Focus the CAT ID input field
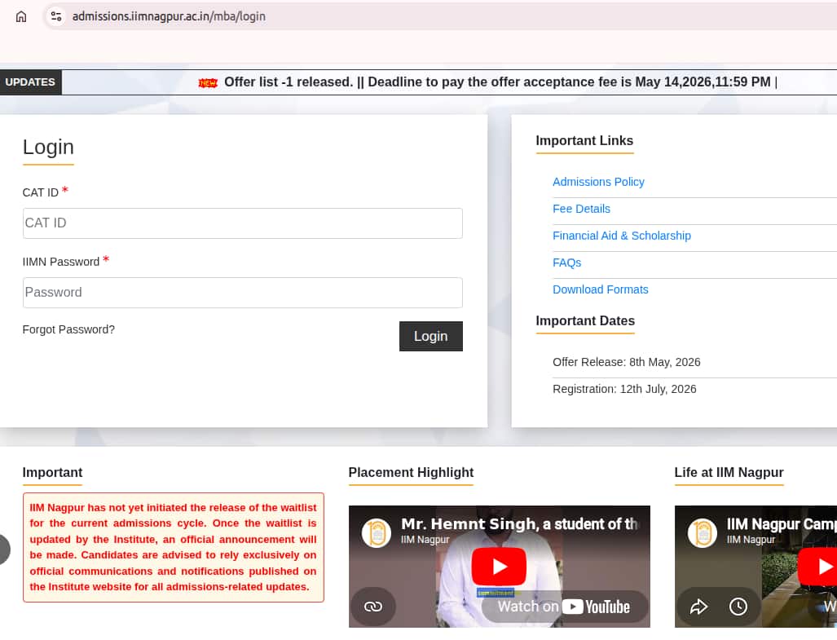The image size is (837, 640). [x=242, y=223]
